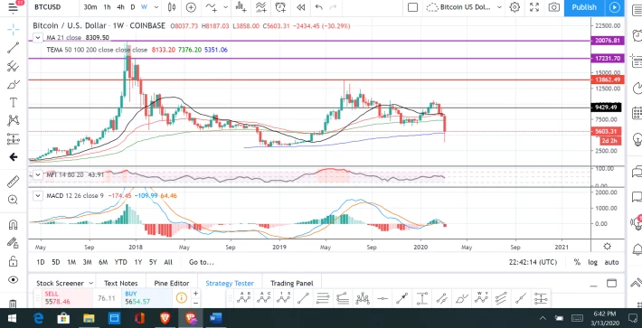This screenshot has width=642, height=328.
Task: Toggle percent scale mode
Action: coord(577,262)
